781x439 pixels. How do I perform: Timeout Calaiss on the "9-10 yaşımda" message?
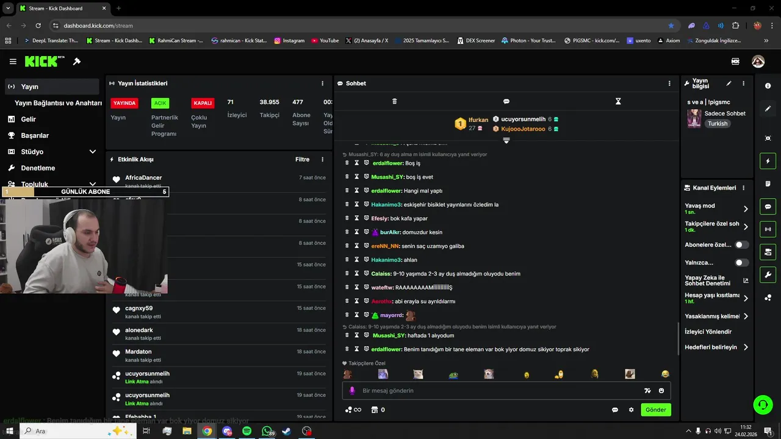[357, 274]
